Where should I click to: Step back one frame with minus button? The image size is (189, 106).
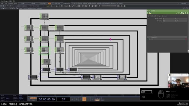88,99
